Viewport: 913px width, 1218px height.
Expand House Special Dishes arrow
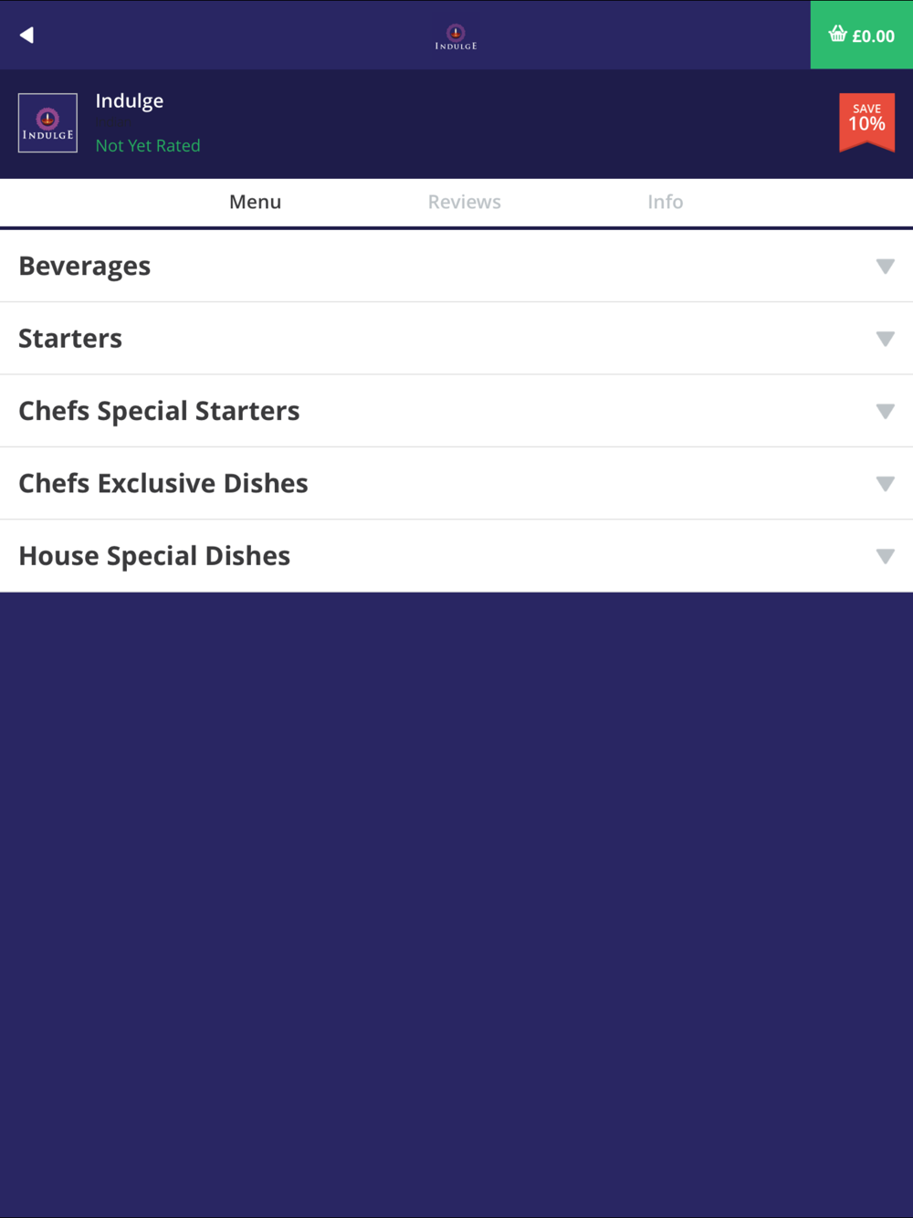coord(885,556)
